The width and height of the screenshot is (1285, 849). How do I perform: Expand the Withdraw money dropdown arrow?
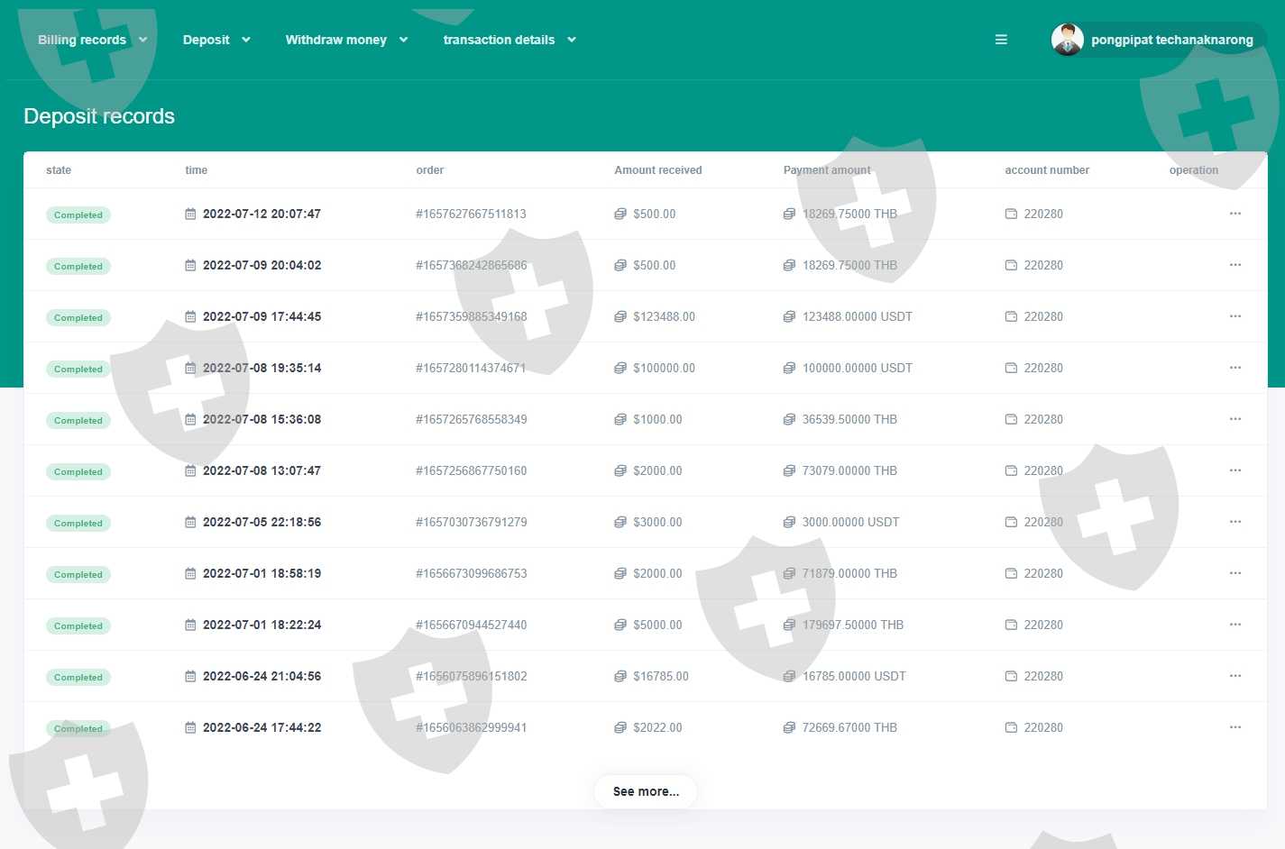403,40
